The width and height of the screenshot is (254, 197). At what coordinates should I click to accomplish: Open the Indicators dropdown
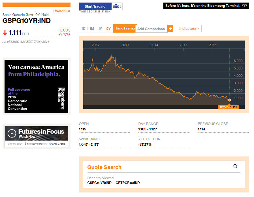click(189, 29)
